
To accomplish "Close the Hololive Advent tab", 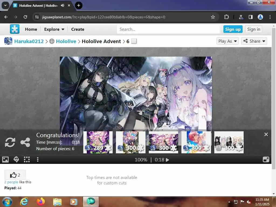I will pos(69,5).
